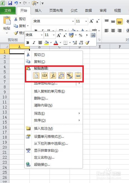The height and width of the screenshot is (183, 129).
Task: Align text left in ribbon
Action: pyautogui.click(x=107, y=30)
